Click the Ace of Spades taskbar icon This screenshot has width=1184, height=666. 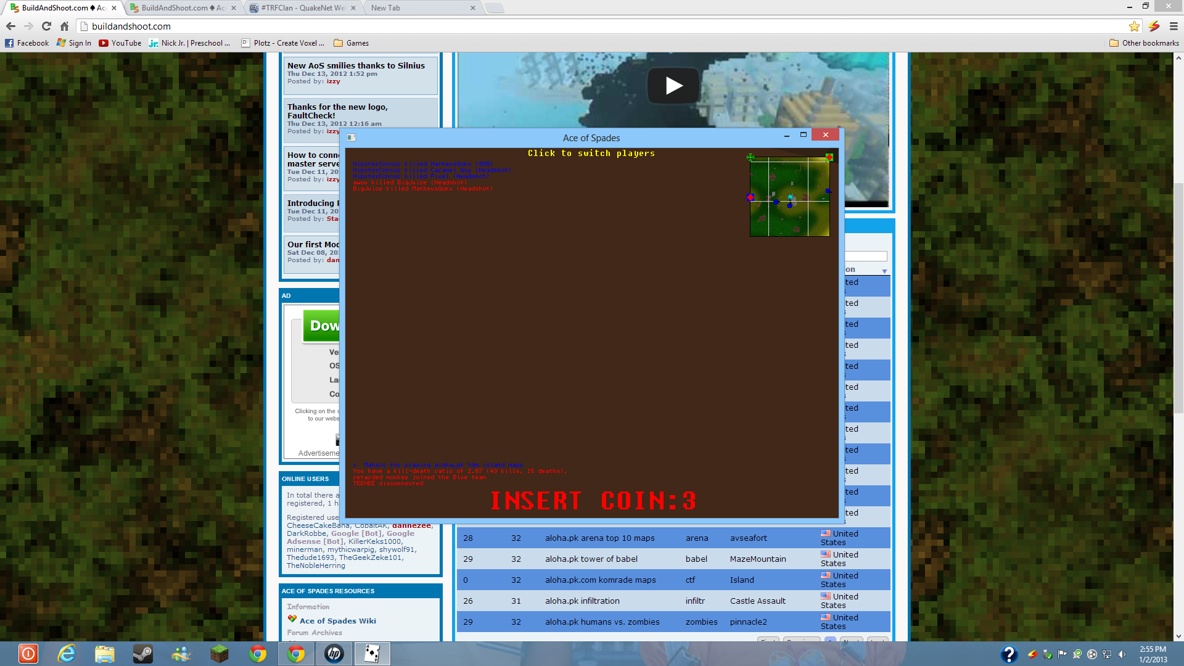coord(372,654)
